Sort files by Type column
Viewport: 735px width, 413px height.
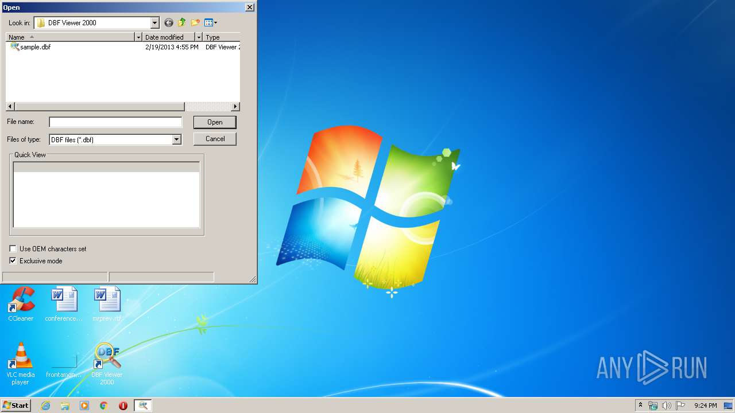222,37
